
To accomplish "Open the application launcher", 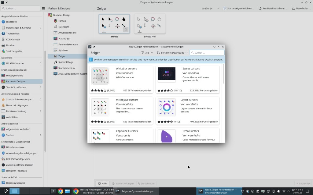I will pyautogui.click(x=6, y=191).
